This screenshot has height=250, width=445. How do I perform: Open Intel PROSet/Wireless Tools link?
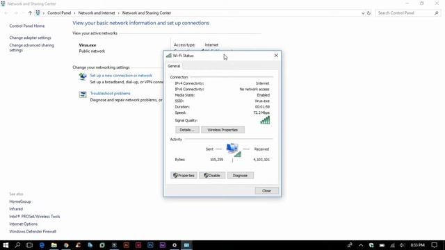tap(34, 216)
